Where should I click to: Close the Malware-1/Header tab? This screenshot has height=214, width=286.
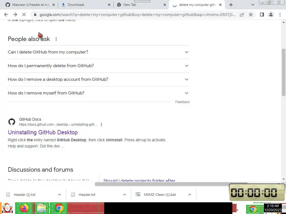(53, 5)
